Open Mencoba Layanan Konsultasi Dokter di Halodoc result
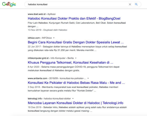The image size is (147, 116). click(76, 103)
